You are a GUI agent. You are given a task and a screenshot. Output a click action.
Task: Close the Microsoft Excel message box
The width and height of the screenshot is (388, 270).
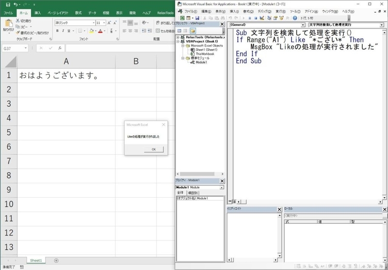[x=163, y=125]
